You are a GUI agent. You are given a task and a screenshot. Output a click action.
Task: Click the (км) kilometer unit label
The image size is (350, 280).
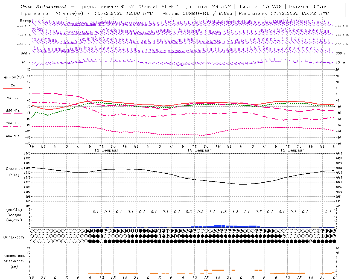pyautogui.click(x=14, y=266)
